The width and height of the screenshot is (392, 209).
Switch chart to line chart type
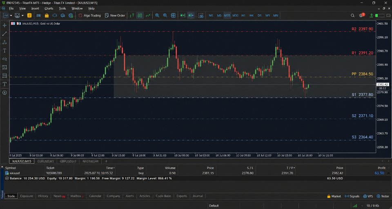point(148,16)
